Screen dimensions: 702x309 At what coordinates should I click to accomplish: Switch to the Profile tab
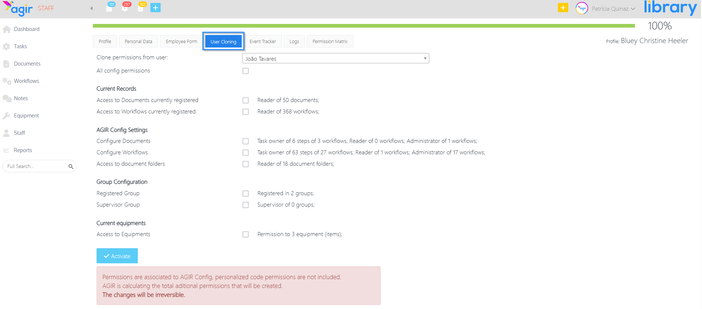[x=105, y=42]
